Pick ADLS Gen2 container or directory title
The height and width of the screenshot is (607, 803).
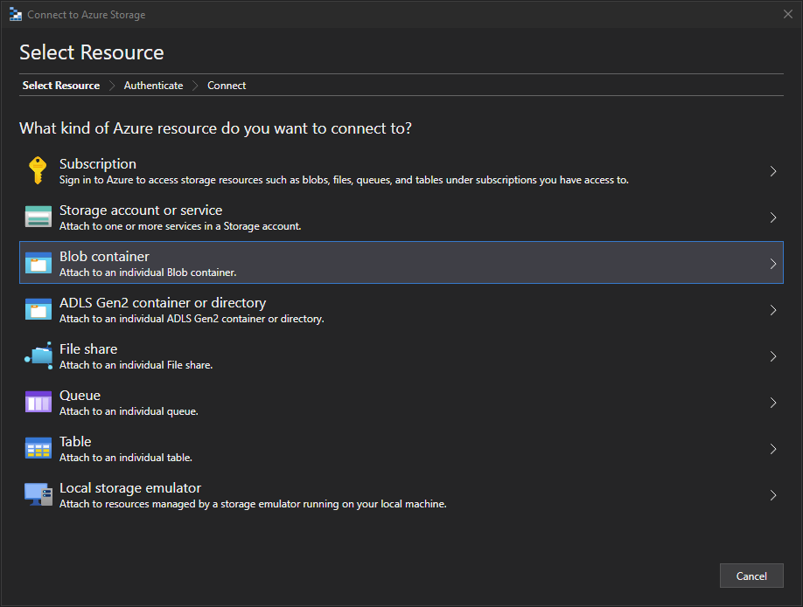point(163,303)
